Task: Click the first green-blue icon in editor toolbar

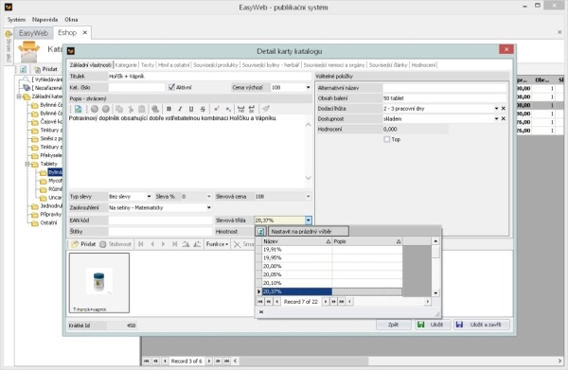Action: click(x=79, y=109)
